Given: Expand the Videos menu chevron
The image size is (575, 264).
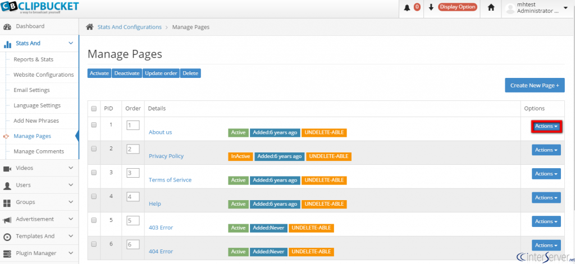Looking at the screenshot, I should (71, 168).
